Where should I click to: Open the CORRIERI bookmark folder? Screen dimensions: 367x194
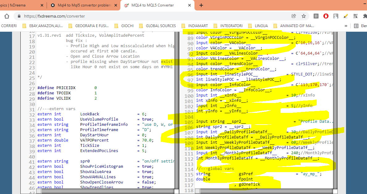click(9, 26)
